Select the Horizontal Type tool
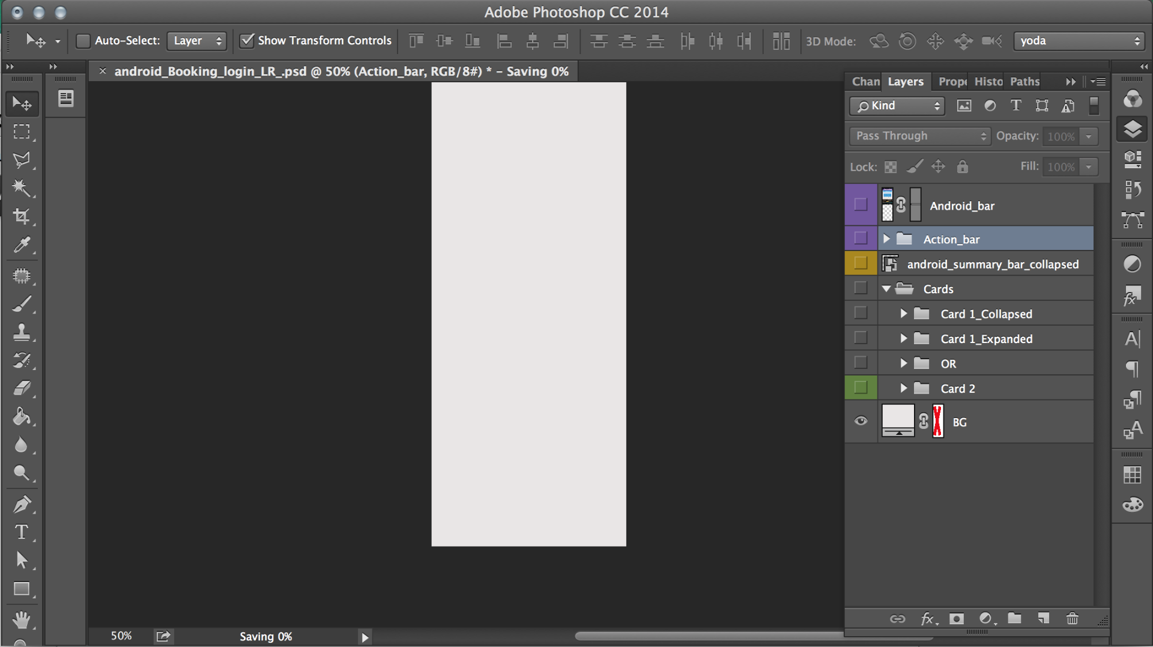Screen dimensions: 1153x647 (x=22, y=532)
